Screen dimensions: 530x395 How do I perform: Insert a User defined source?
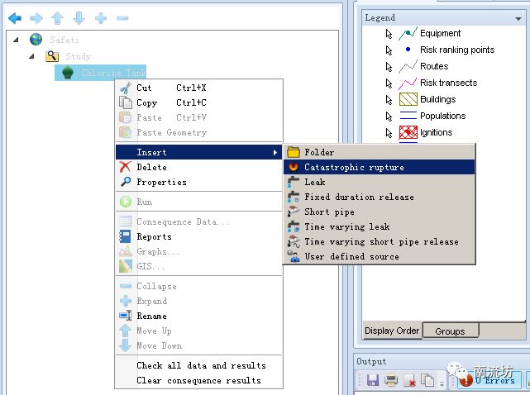click(380, 256)
